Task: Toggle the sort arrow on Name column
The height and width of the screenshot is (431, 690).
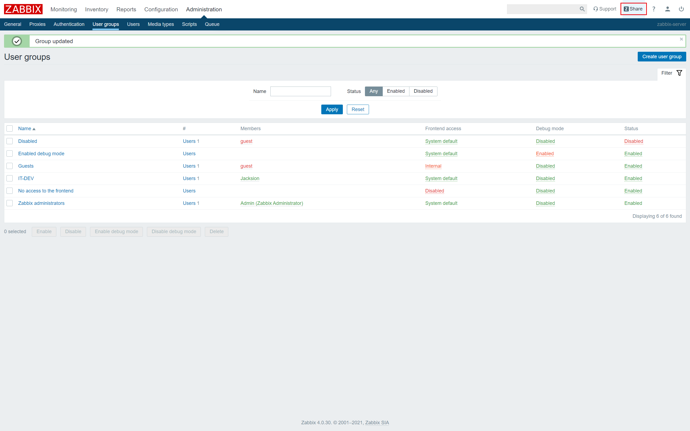Action: pos(34,129)
